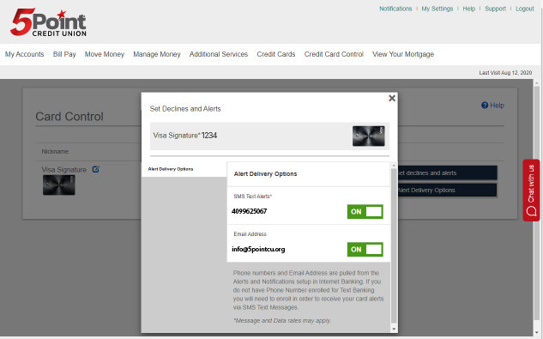Click the Card Control heading
Image resolution: width=543 pixels, height=339 pixels.
69,117
